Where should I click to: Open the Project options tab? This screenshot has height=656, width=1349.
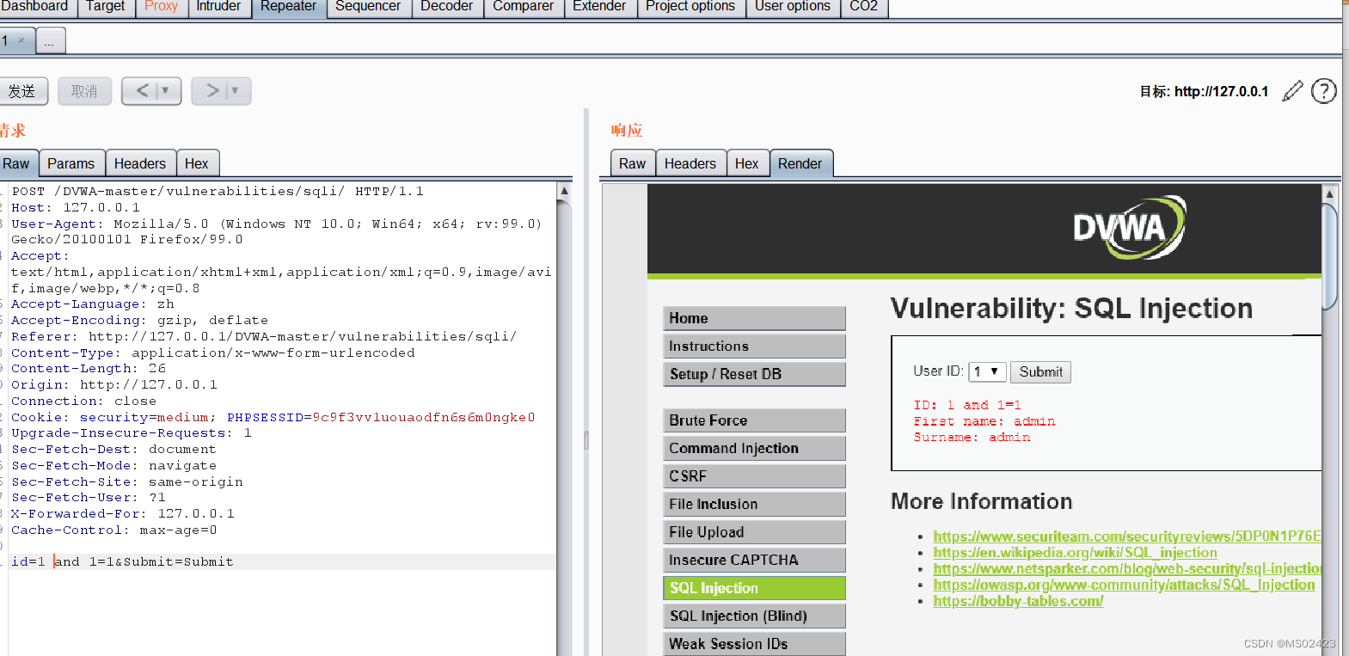pos(690,7)
